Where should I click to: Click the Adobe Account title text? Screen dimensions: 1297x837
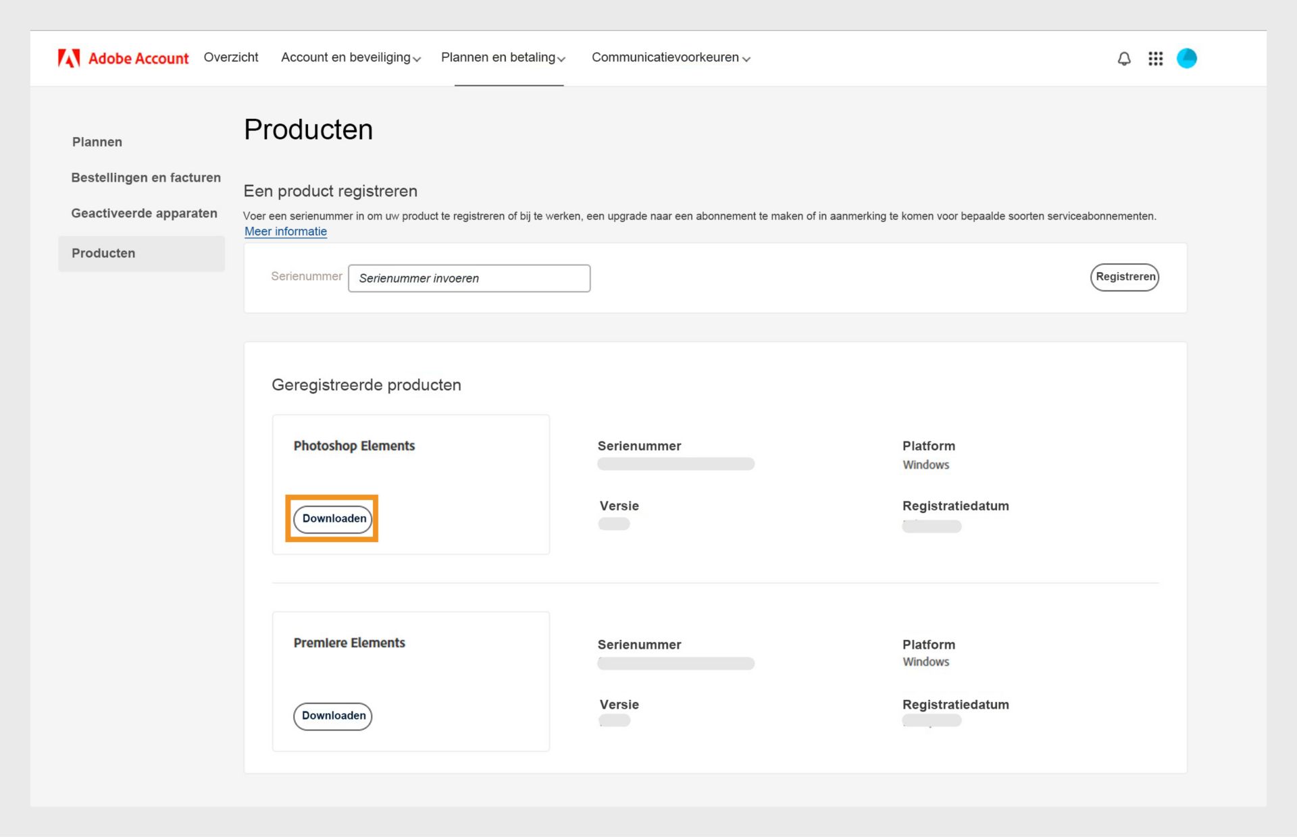(x=138, y=59)
